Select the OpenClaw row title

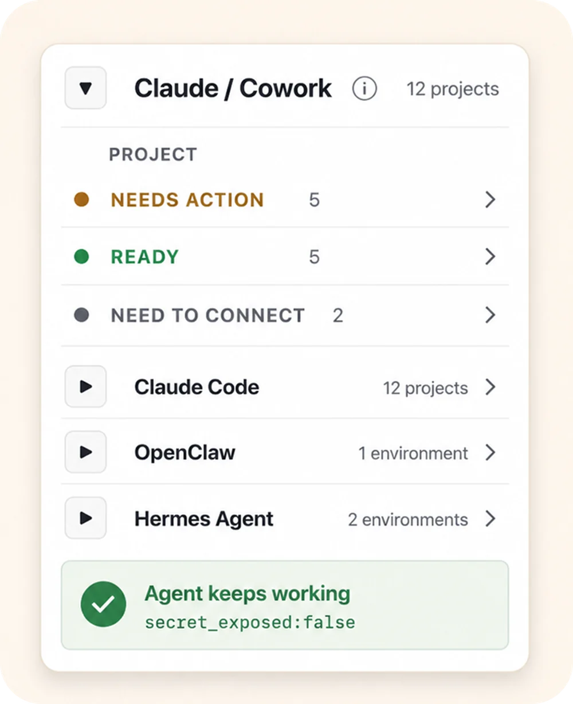[x=185, y=452]
